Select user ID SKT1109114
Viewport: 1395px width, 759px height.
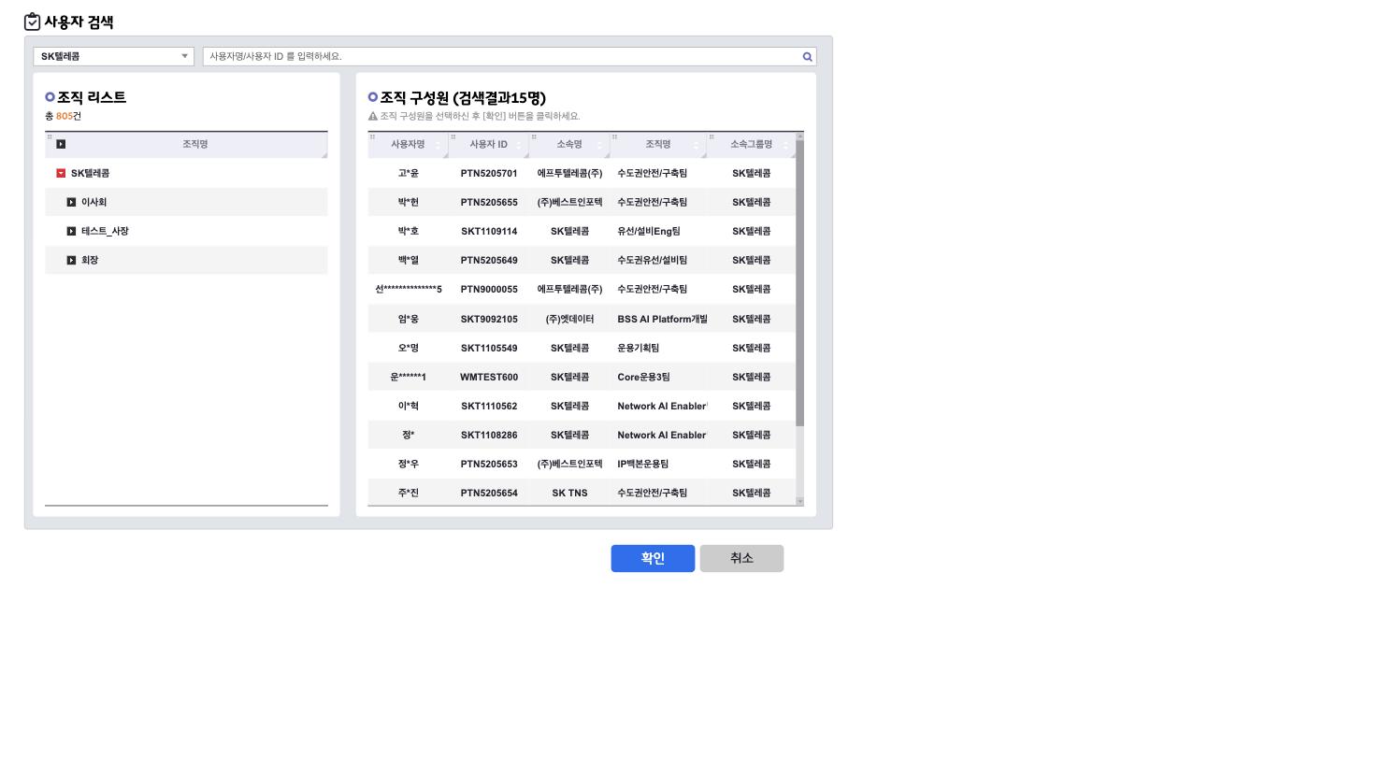tap(489, 231)
